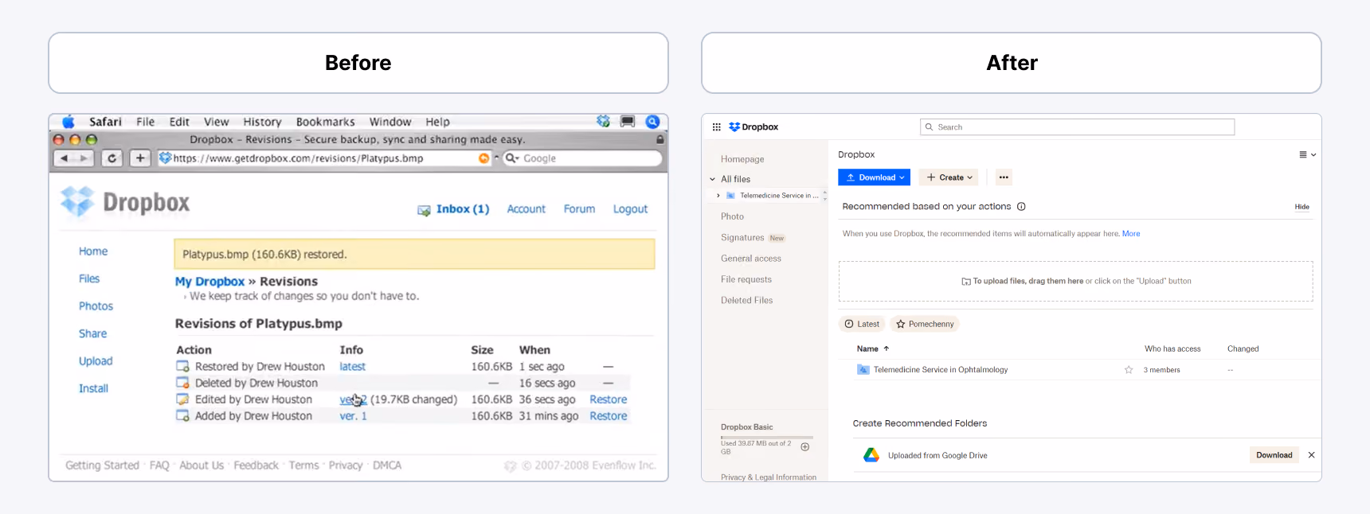Click the file icon beside Deleted by Drew Houston
This screenshot has width=1370, height=514.
[x=182, y=383]
